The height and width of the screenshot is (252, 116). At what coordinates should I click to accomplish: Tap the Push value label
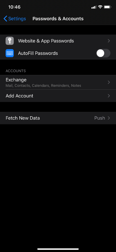click(99, 118)
